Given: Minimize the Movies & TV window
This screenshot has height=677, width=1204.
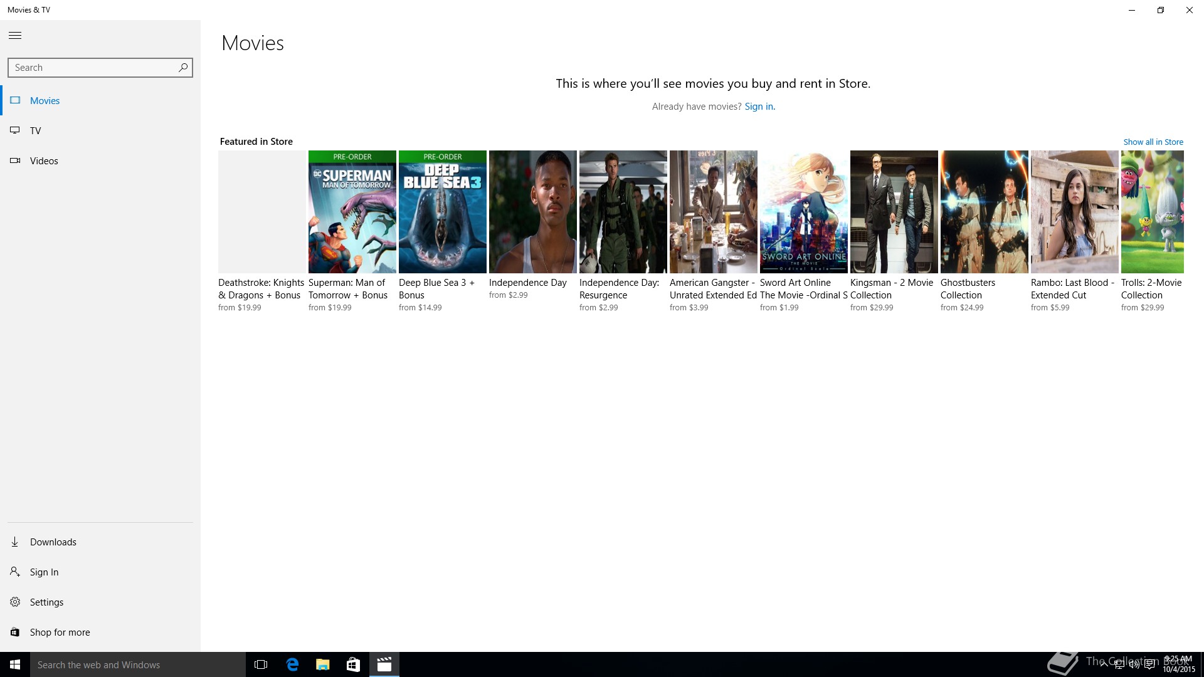Looking at the screenshot, I should click(x=1132, y=10).
